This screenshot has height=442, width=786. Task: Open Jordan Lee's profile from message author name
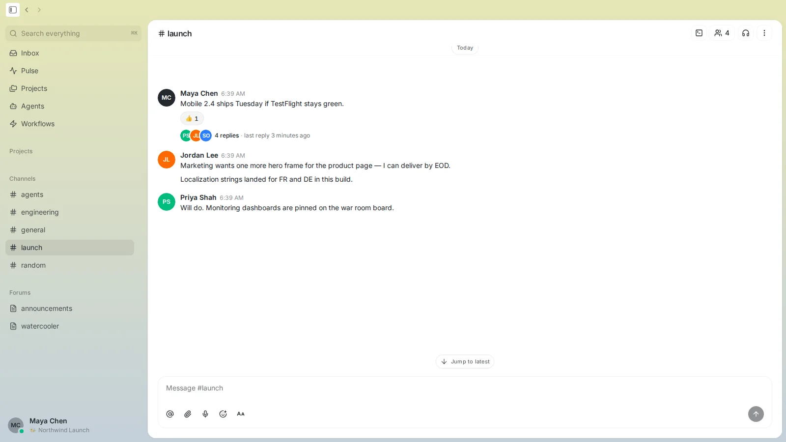point(199,155)
